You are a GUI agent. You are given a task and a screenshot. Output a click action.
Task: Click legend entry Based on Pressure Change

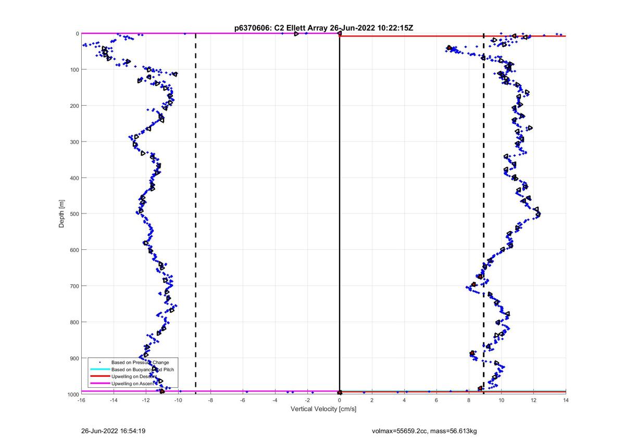(140, 362)
